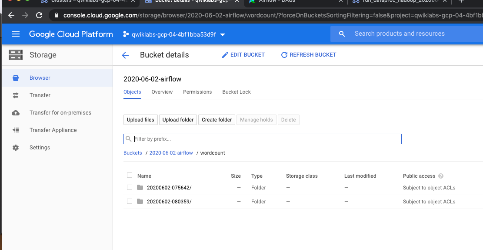Click the pencil icon for Edit Bucket

(x=225, y=55)
